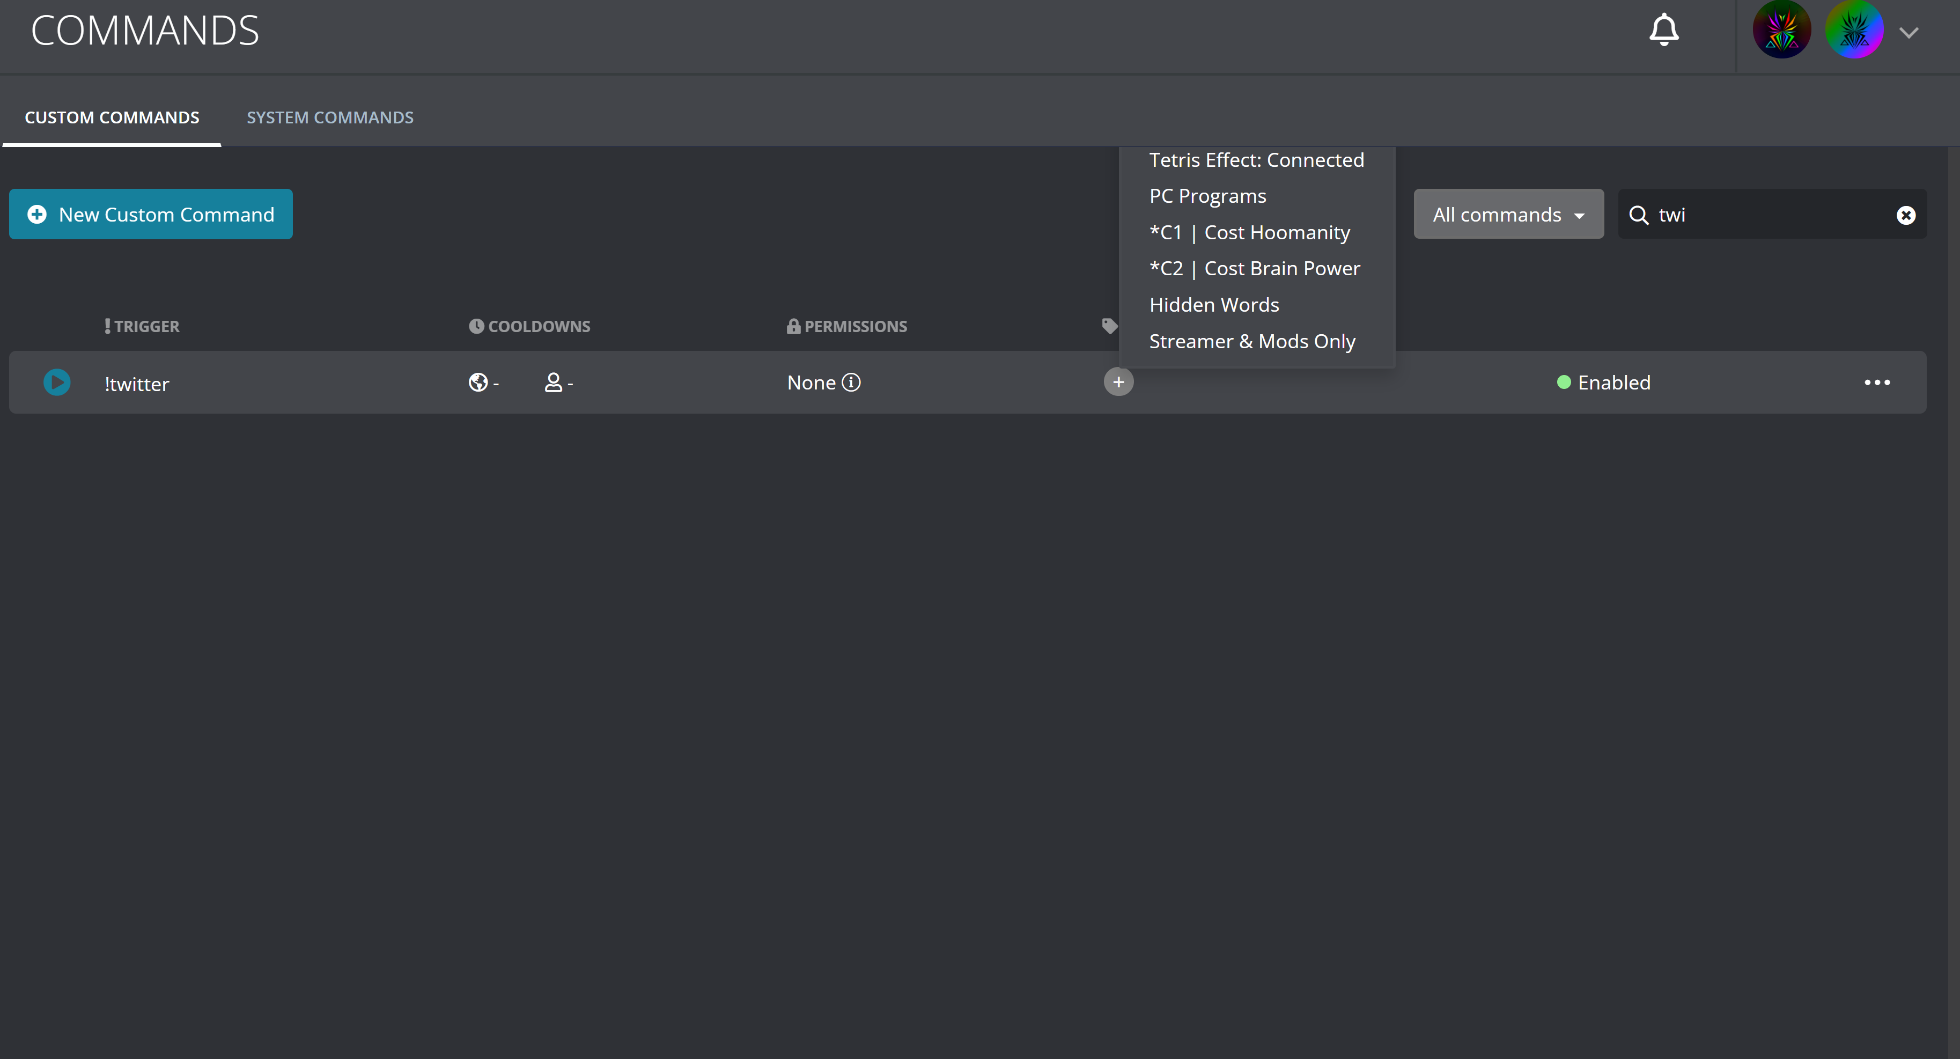
Task: Click the search magnifier icon
Action: tap(1638, 215)
